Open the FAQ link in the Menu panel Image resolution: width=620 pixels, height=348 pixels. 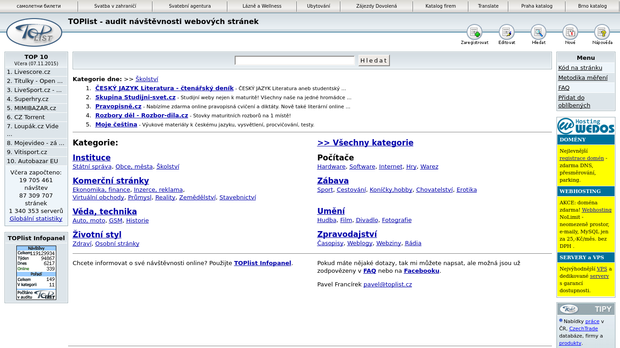[564, 88]
